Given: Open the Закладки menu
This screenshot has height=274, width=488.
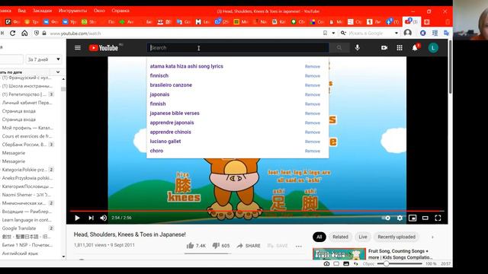Looking at the screenshot, I should [x=43, y=11].
